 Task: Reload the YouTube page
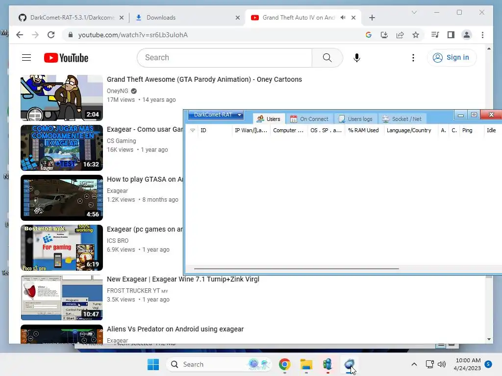point(51,35)
